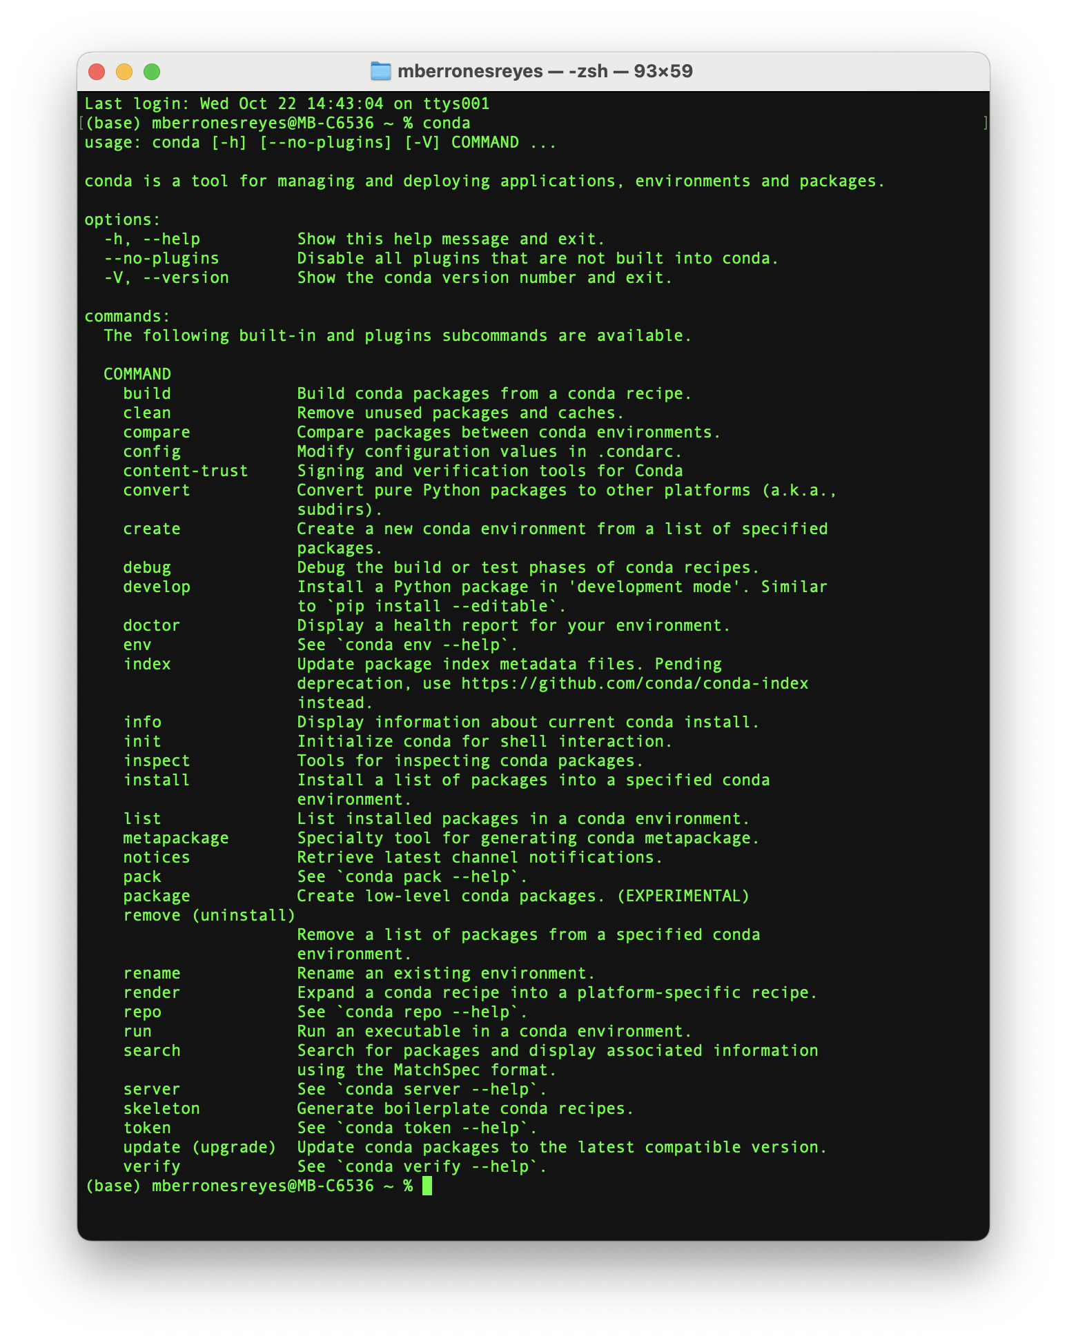Viewport: 1067px width, 1343px height.
Task: Select the text 'doctor' in the commands column
Action: pos(151,625)
